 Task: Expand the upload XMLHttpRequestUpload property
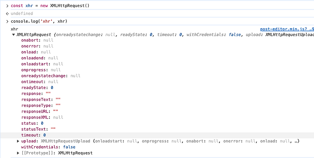pyautogui.click(x=18, y=141)
